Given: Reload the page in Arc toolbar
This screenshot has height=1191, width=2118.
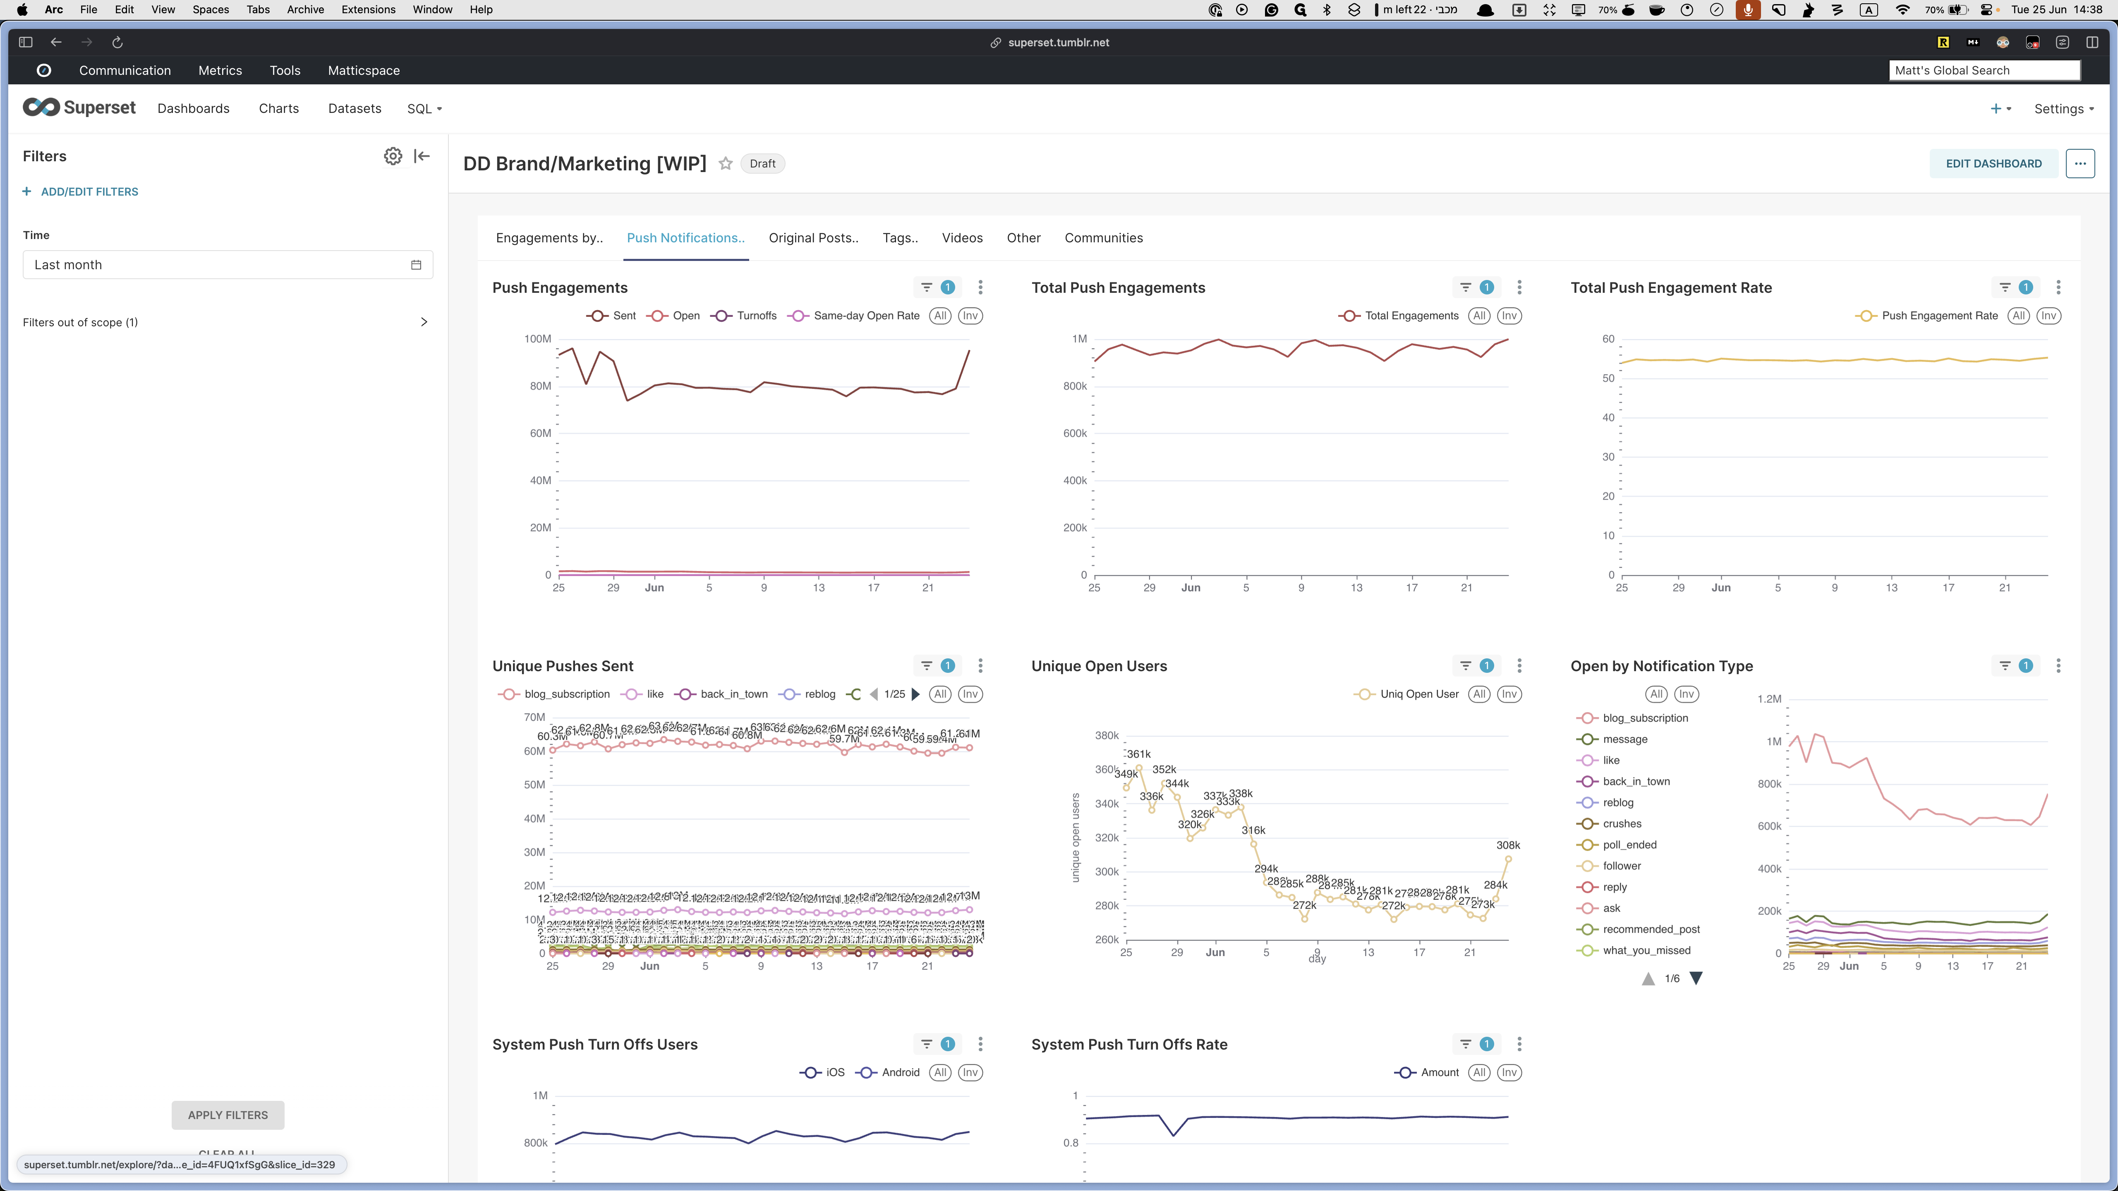Looking at the screenshot, I should [117, 43].
